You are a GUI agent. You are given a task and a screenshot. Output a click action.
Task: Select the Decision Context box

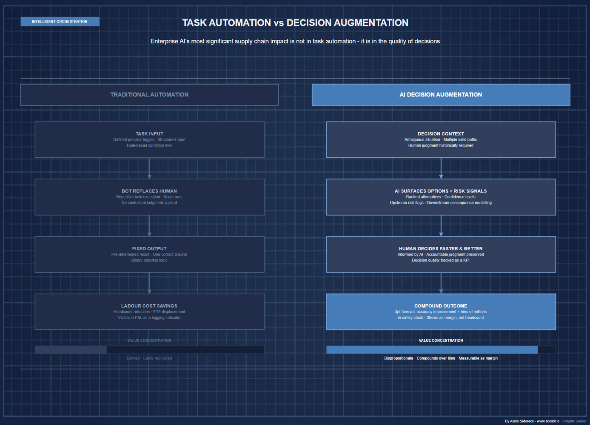(441, 140)
